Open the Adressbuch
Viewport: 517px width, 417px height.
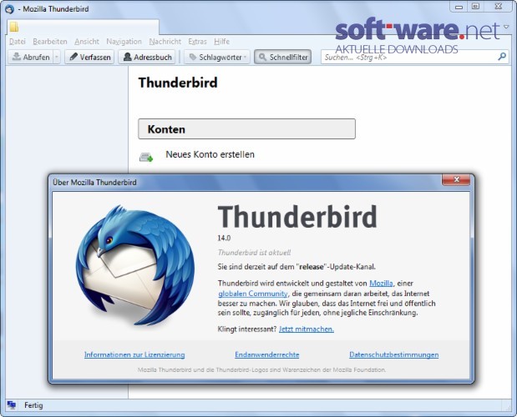[147, 57]
